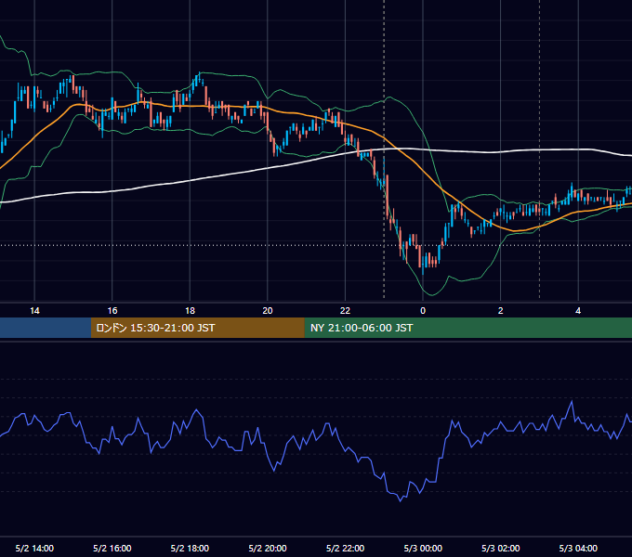Viewport: 632px width, 557px height.
Task: Click the price chart time label 14
Action: [34, 311]
